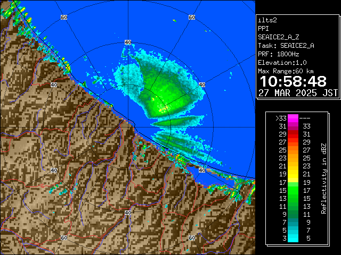Select the >33 legend label
The height and width of the screenshot is (255, 341).
click(281, 118)
